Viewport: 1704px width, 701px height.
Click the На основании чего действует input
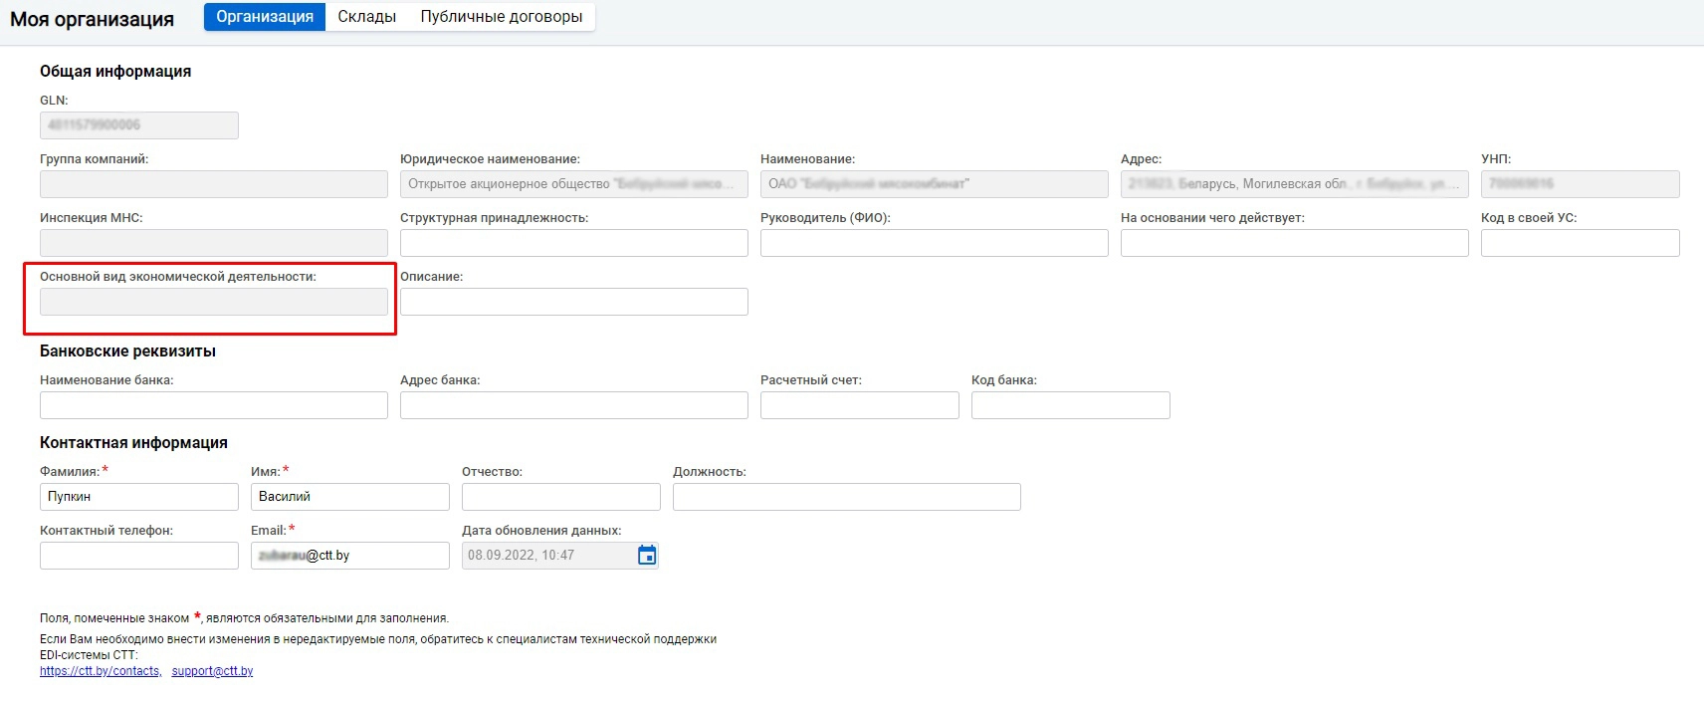point(1295,243)
